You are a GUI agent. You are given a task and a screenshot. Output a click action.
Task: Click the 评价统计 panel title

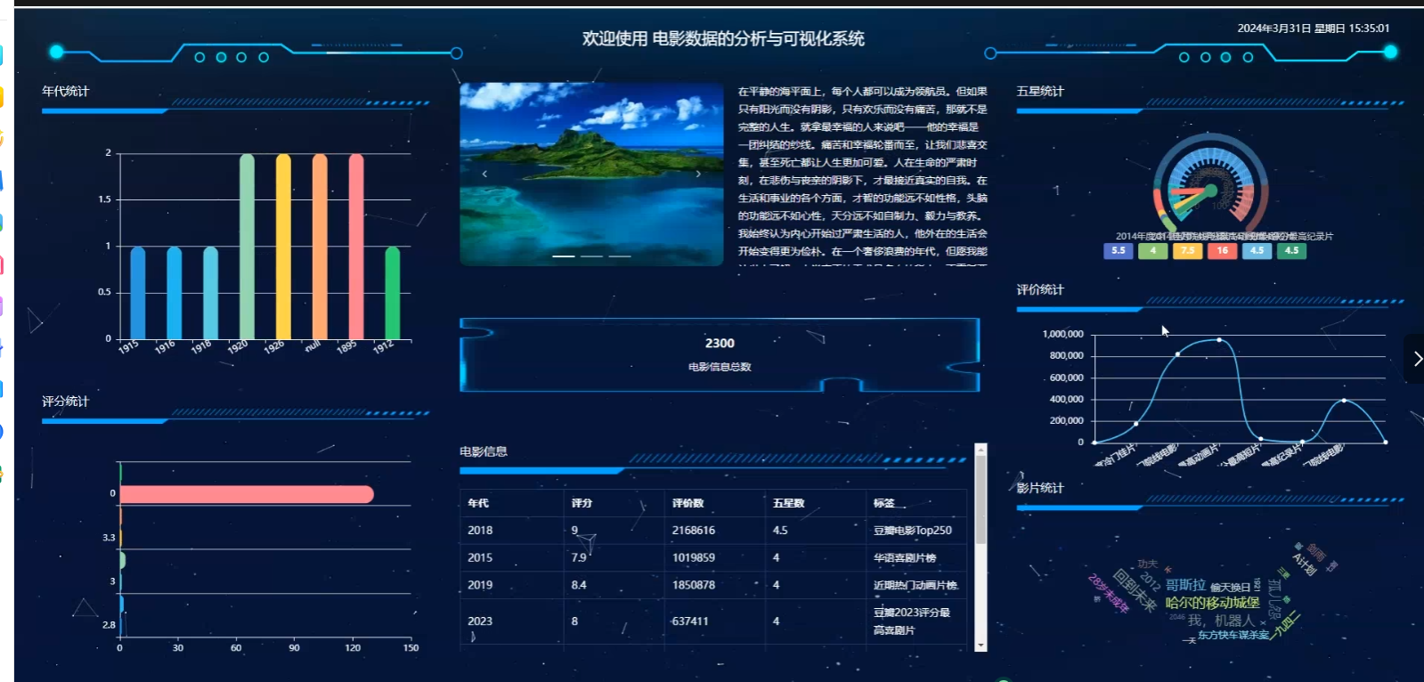pos(1040,289)
